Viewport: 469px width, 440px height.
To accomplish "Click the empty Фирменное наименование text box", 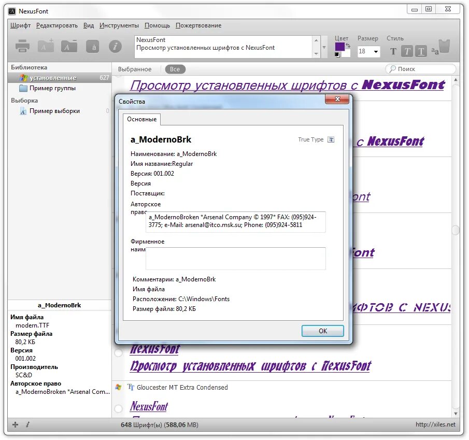I will click(236, 259).
